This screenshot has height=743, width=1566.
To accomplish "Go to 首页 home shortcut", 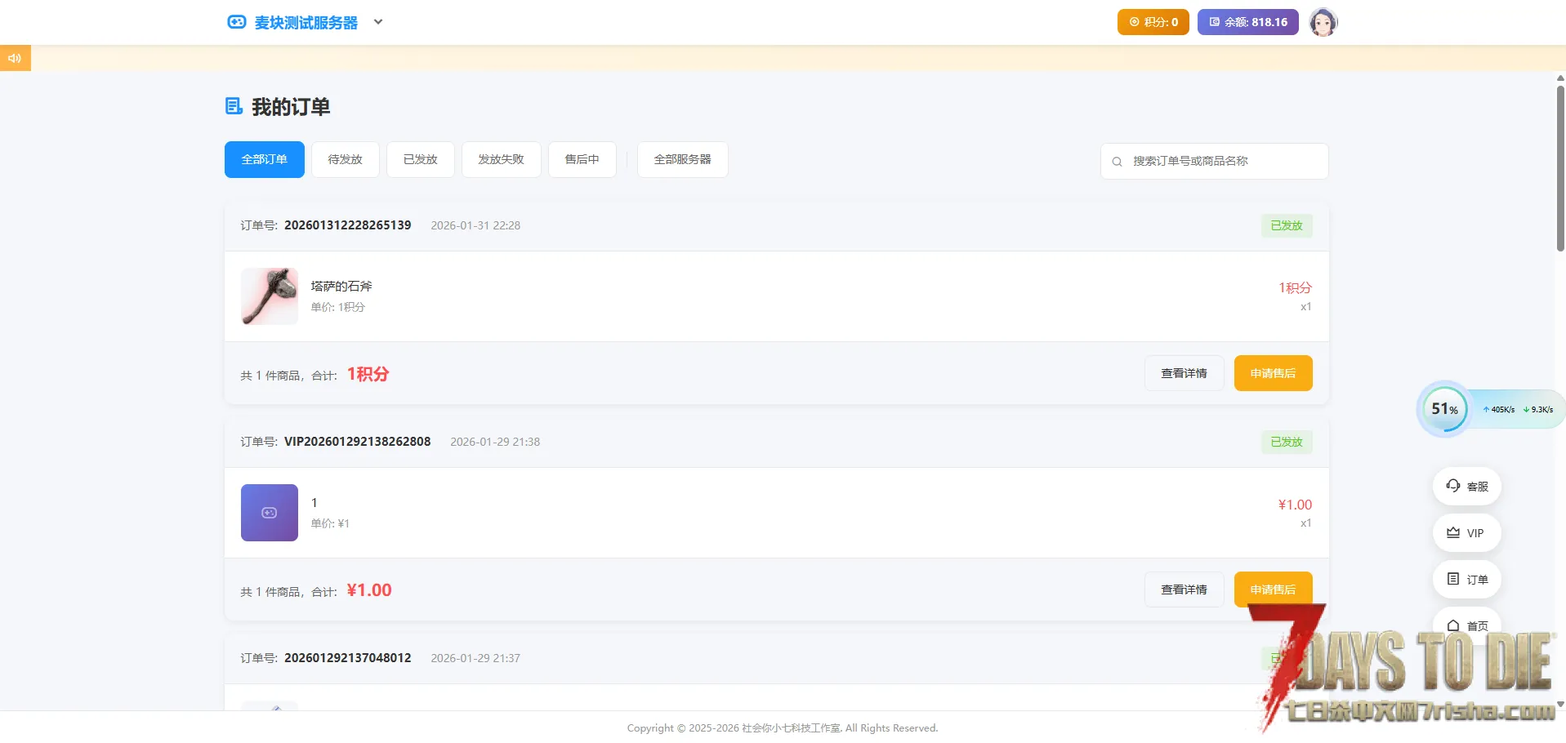I will click(1466, 625).
